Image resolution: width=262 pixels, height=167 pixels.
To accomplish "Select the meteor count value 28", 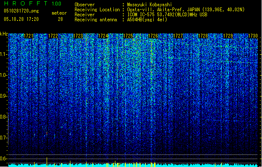I will click(x=60, y=19).
